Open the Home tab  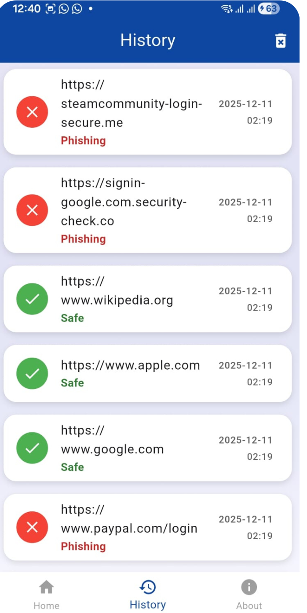(46, 594)
